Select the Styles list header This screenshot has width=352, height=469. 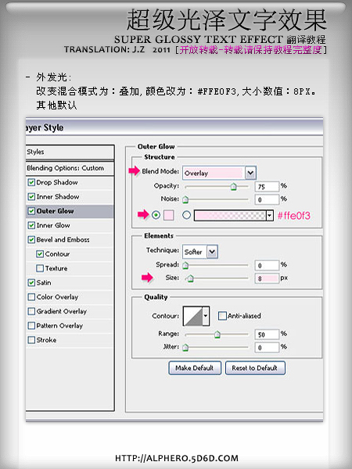[70, 152]
